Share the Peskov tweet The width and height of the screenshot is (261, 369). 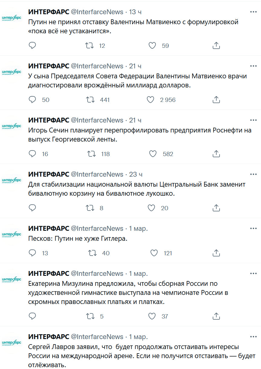point(216,253)
